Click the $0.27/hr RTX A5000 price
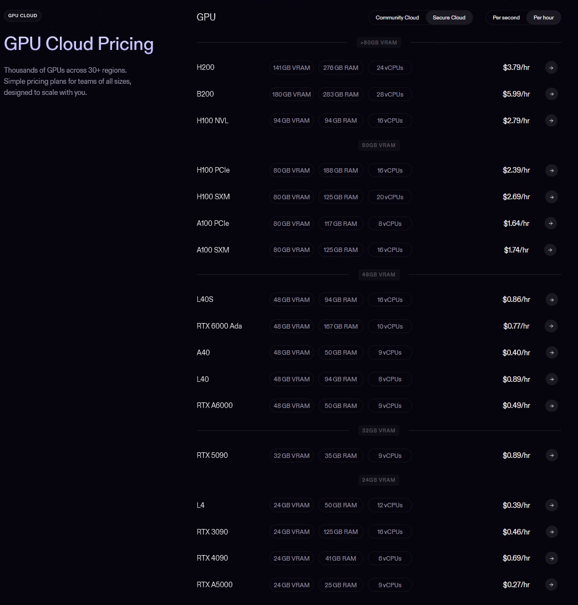 pos(516,585)
